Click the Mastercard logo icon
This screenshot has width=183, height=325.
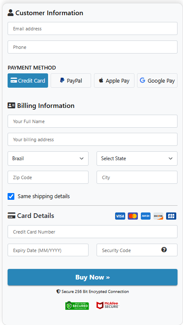133,216
